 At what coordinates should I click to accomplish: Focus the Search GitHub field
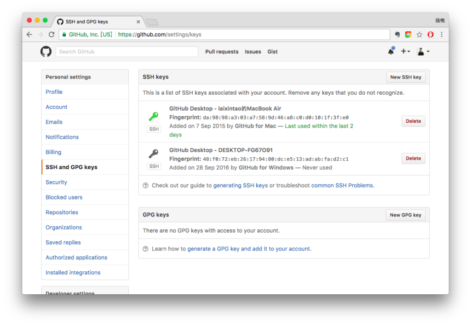[127, 51]
